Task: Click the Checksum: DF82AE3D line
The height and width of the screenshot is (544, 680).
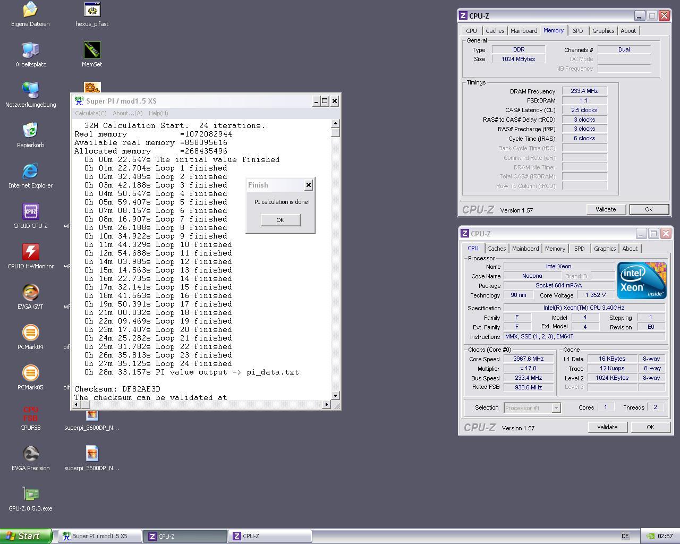Action: point(117,389)
